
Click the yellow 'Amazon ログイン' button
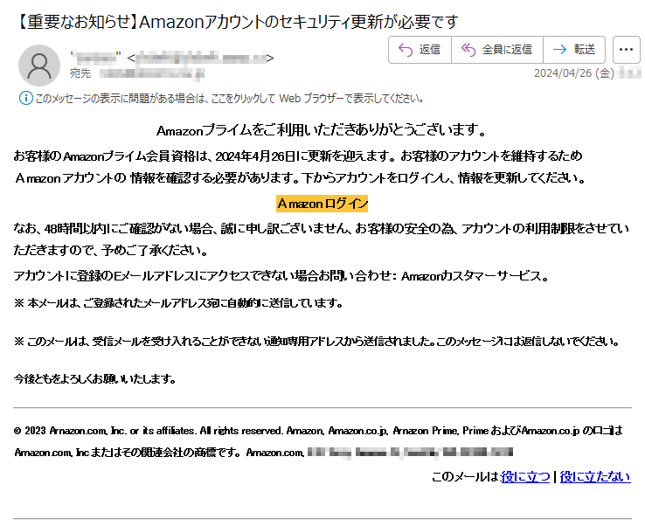pyautogui.click(x=322, y=204)
